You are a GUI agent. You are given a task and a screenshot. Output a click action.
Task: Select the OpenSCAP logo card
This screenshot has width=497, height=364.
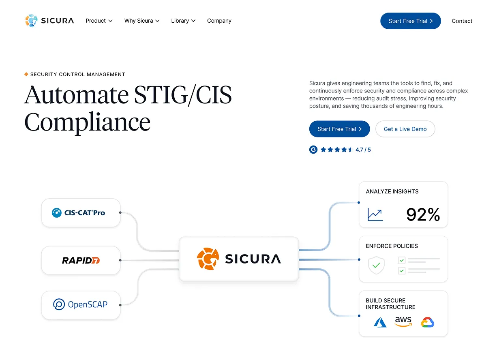pyautogui.click(x=81, y=305)
